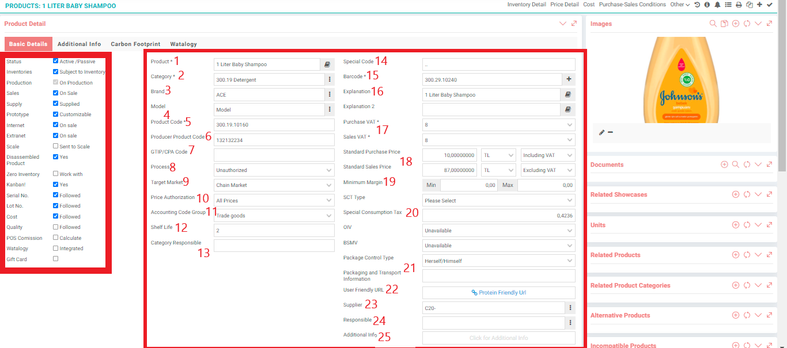Open notifications bell icon
The image size is (787, 348).
[x=717, y=5]
